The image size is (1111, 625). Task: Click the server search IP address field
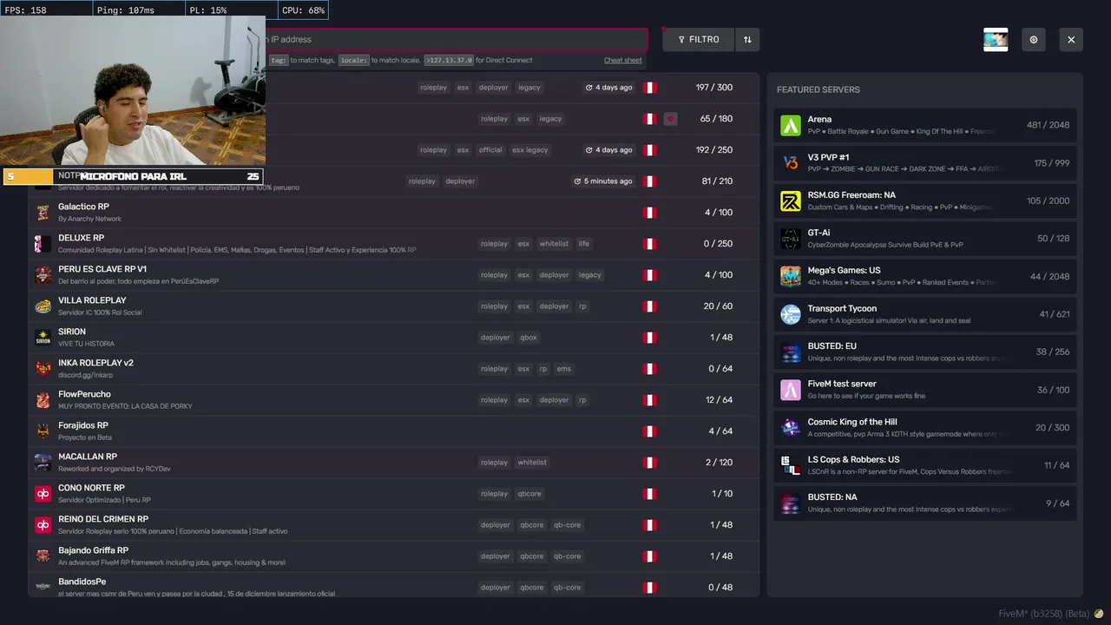[456, 39]
